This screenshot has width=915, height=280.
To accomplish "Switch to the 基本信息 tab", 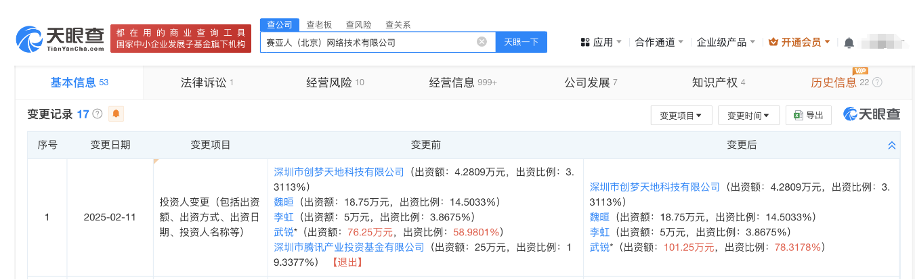I will coord(79,83).
